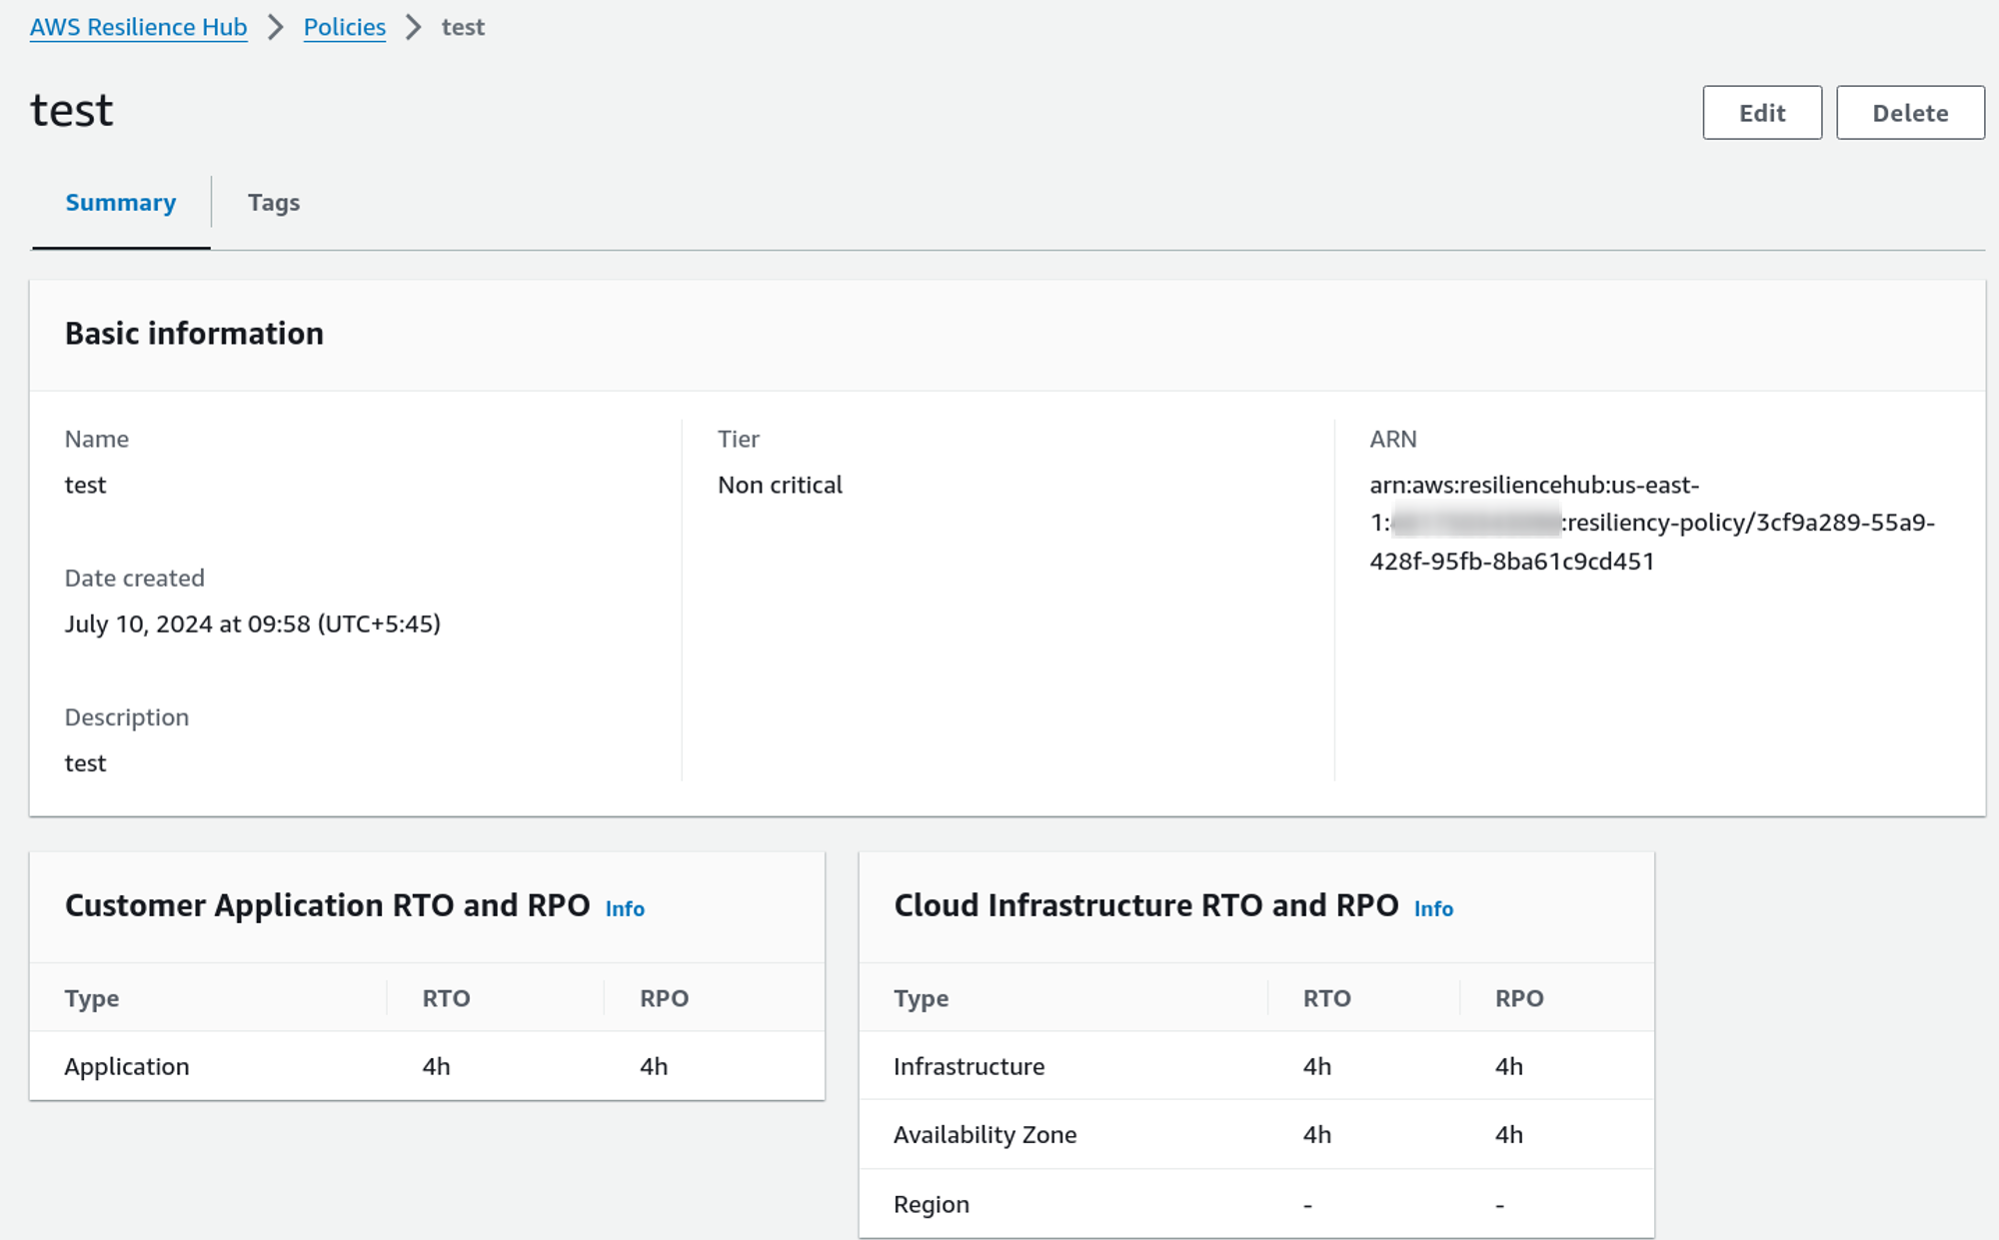Click the RTO column header in Cloud Infrastructure table

[1326, 998]
